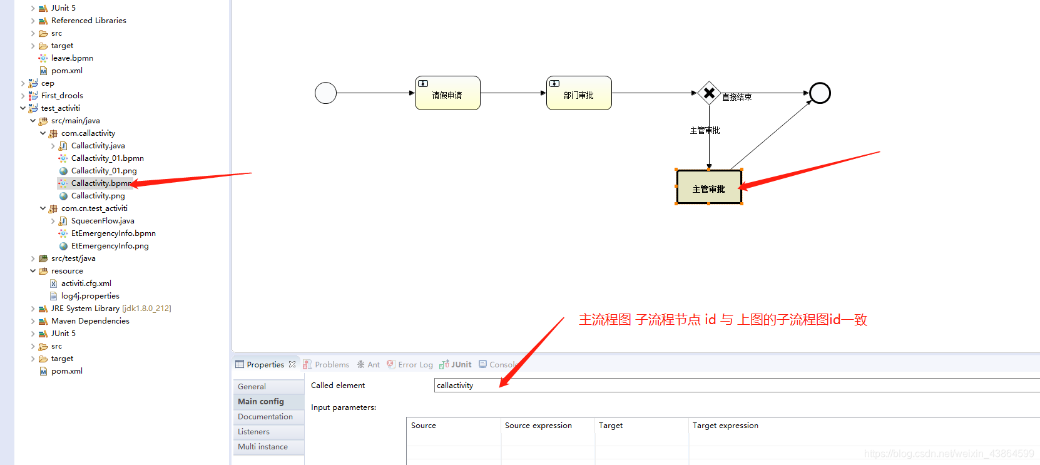Select the 主管审批 call activity node

709,187
